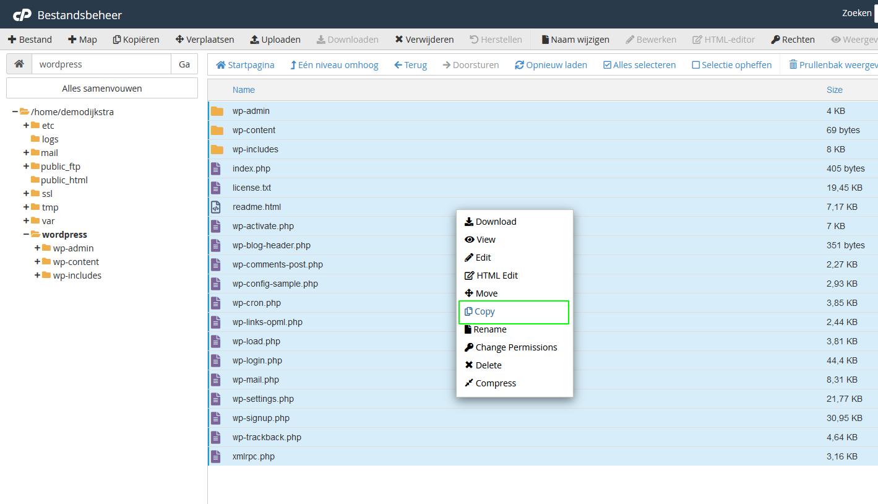This screenshot has width=878, height=504.
Task: Click Doorsturen navigation button
Action: point(471,64)
